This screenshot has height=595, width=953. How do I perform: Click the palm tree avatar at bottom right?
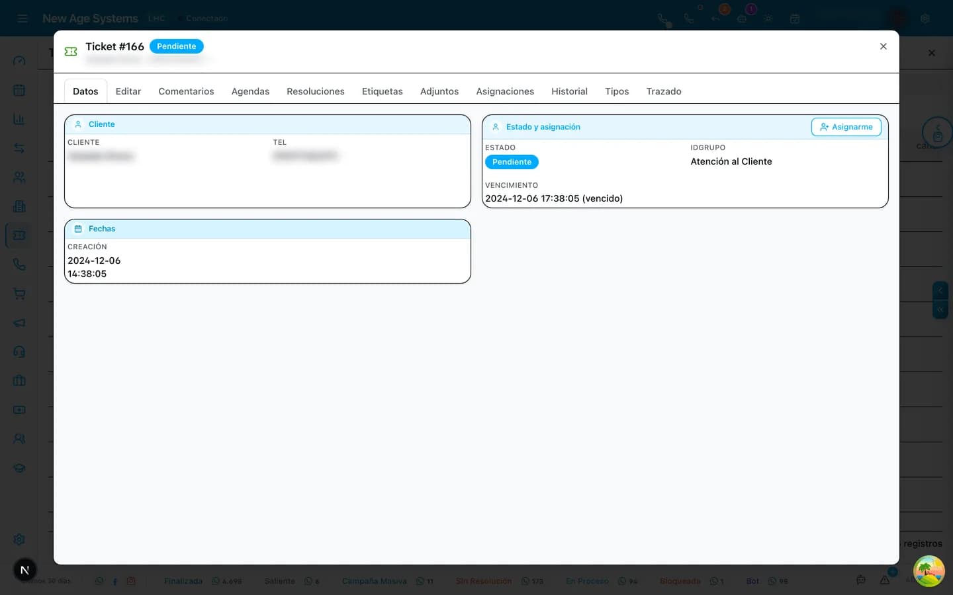pos(929,571)
